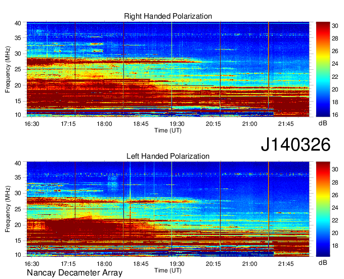Screen dimensions: 344x279
Task: Click inside the Right Handed Polarization spectrogram
Action: [x=168, y=69]
